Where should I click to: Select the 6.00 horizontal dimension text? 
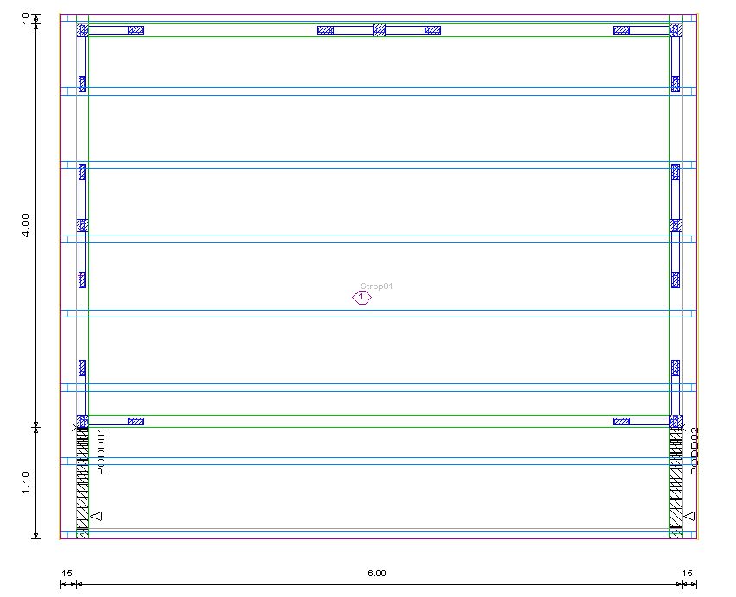pyautogui.click(x=377, y=573)
